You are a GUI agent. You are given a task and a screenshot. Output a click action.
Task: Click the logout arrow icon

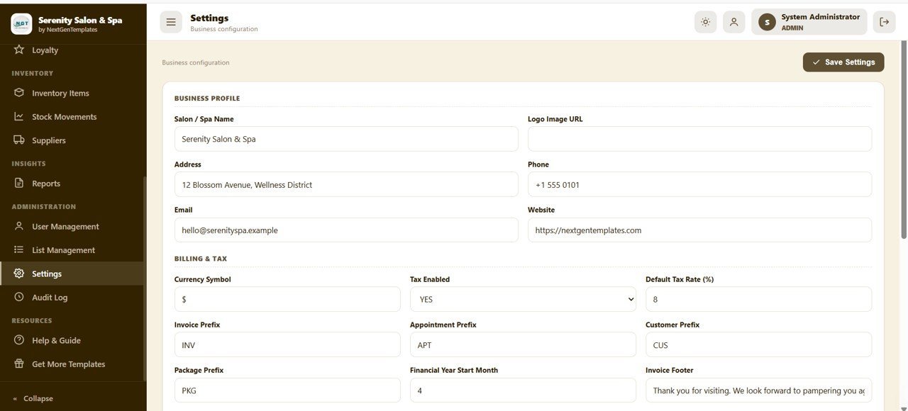[884, 22]
